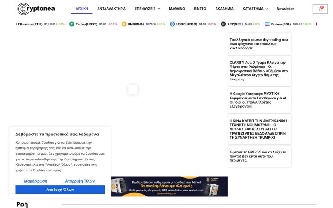The height and width of the screenshot is (208, 333).
Task: Click the XRP coin icon
Action: point(223,24)
